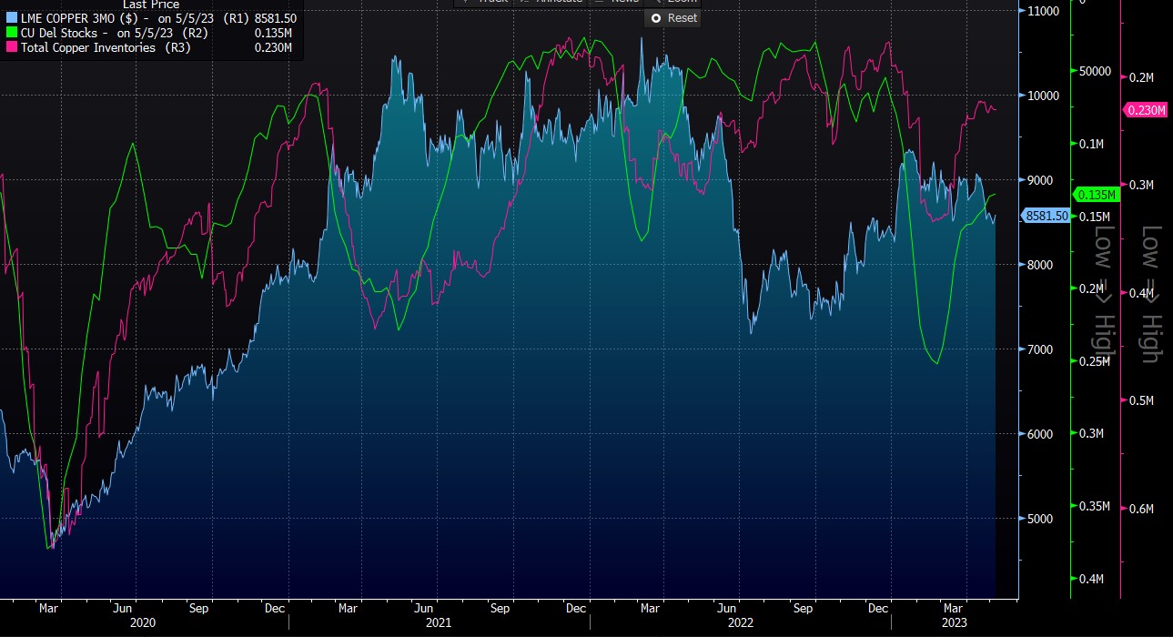The height and width of the screenshot is (637, 1173).
Task: Click the Low => High label beside pink axis
Action: click(1150, 293)
